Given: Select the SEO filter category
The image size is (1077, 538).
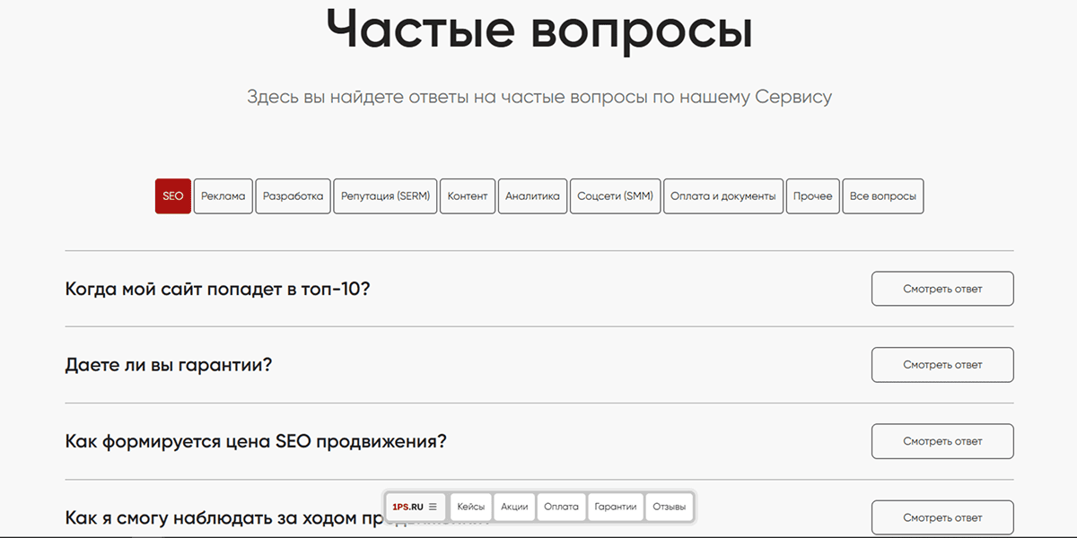Looking at the screenshot, I should pyautogui.click(x=172, y=195).
